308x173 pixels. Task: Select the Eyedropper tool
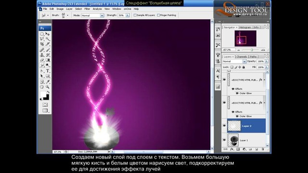48,82
